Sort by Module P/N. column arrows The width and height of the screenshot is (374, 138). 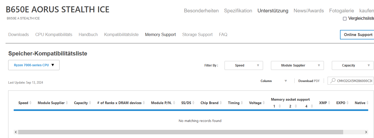pos(174,103)
